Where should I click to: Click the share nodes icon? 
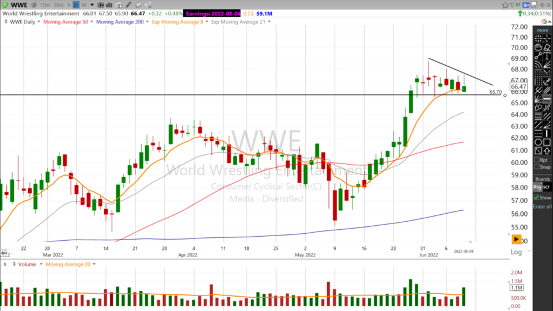coord(148,5)
